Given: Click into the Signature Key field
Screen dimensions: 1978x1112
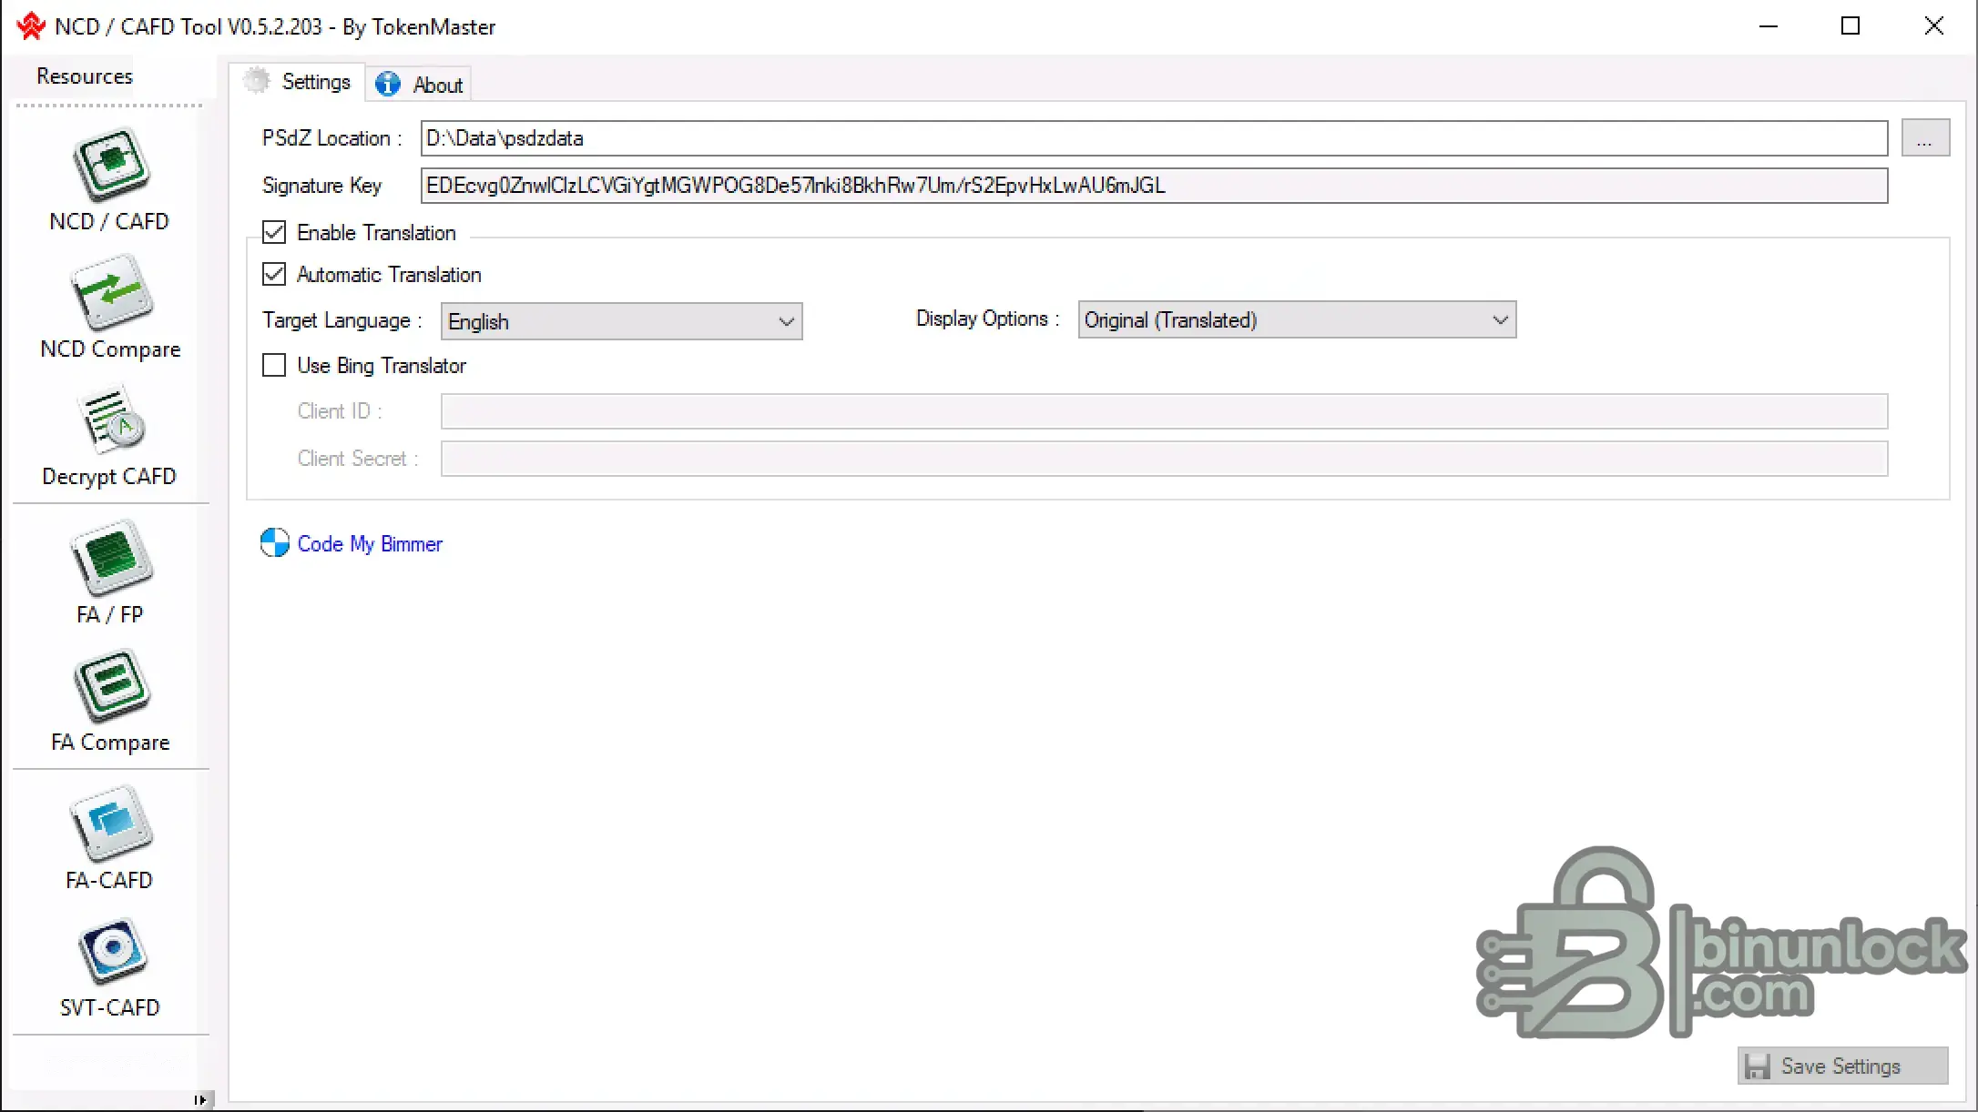Looking at the screenshot, I should click(x=1153, y=186).
